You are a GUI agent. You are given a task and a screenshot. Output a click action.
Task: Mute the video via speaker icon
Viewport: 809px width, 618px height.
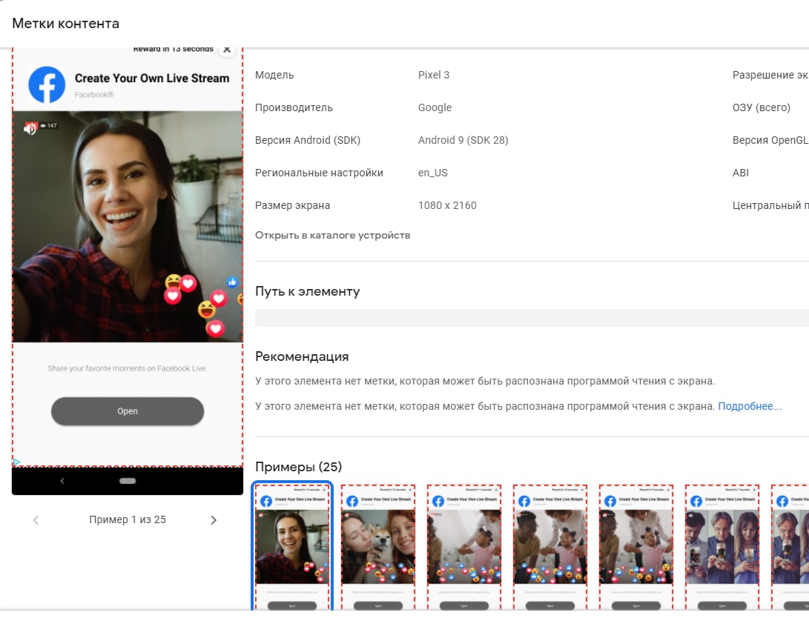pyautogui.click(x=30, y=128)
